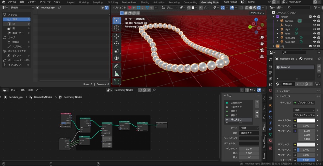Image resolution: width=323 pixels, height=166 pixels.
Task: Uncheck the render collection checkbox
Action: (x=310, y=17)
